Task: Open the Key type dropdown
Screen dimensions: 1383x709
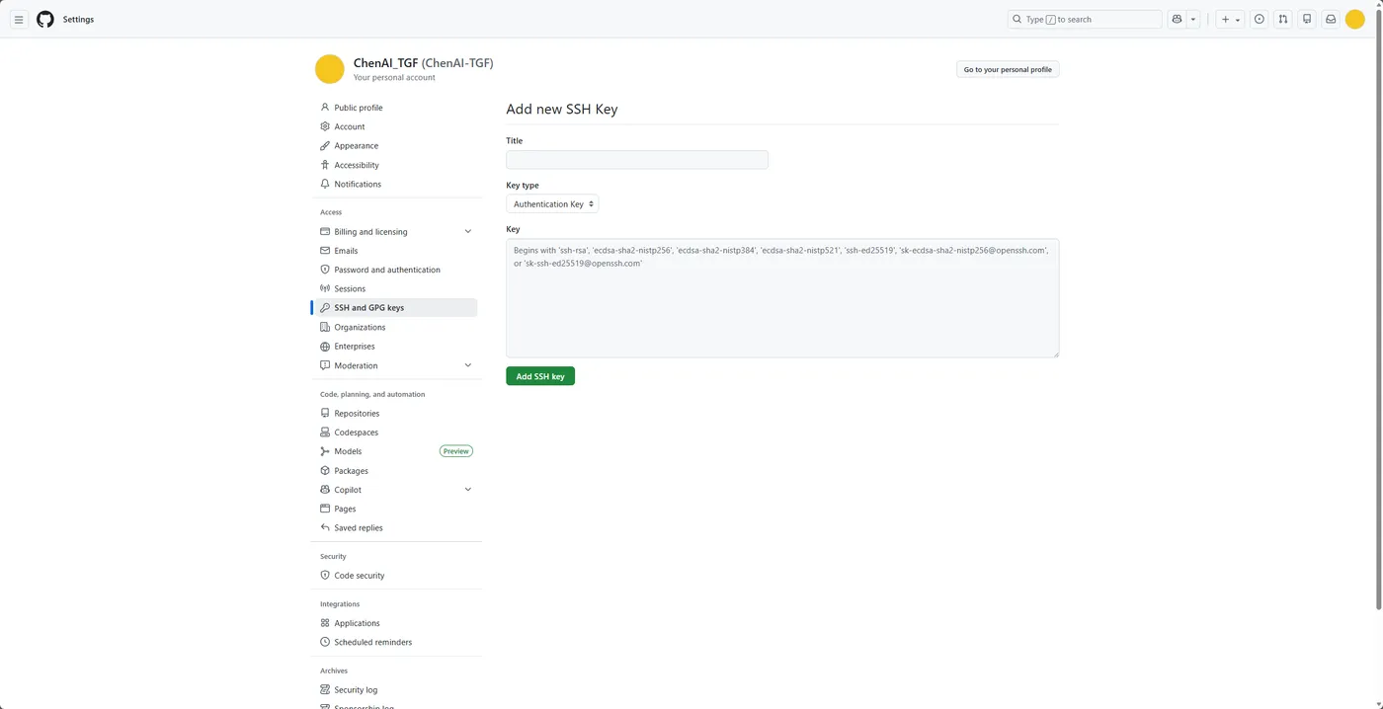Action: click(x=552, y=204)
